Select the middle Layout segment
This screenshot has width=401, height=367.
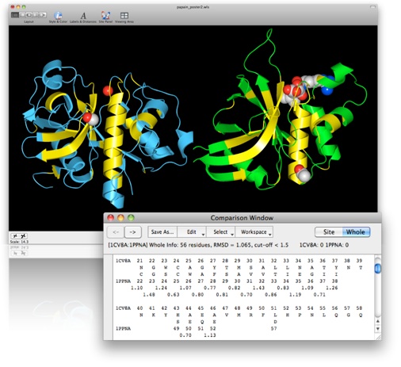coord(29,15)
